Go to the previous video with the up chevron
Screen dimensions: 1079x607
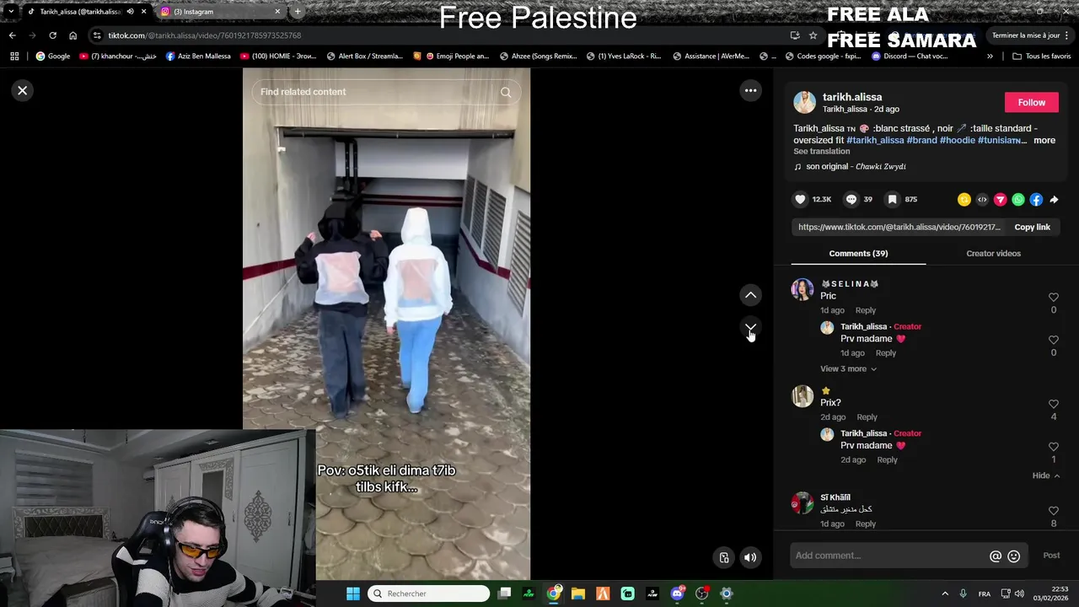[750, 295]
